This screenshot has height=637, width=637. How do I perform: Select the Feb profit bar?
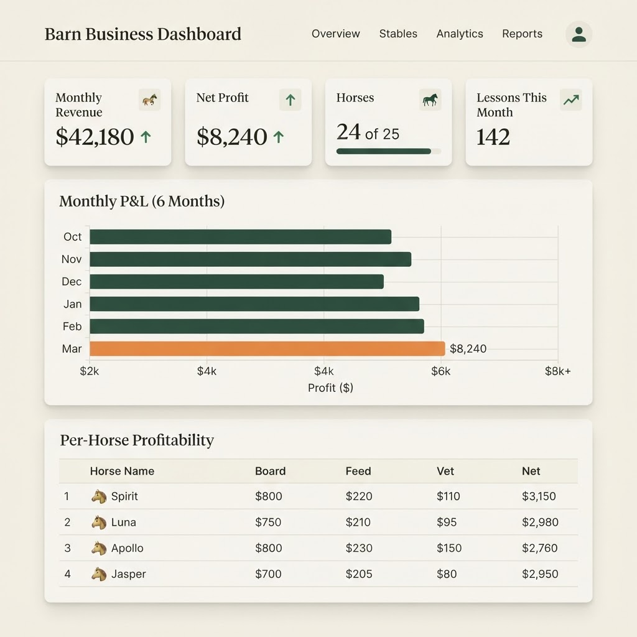click(x=257, y=326)
